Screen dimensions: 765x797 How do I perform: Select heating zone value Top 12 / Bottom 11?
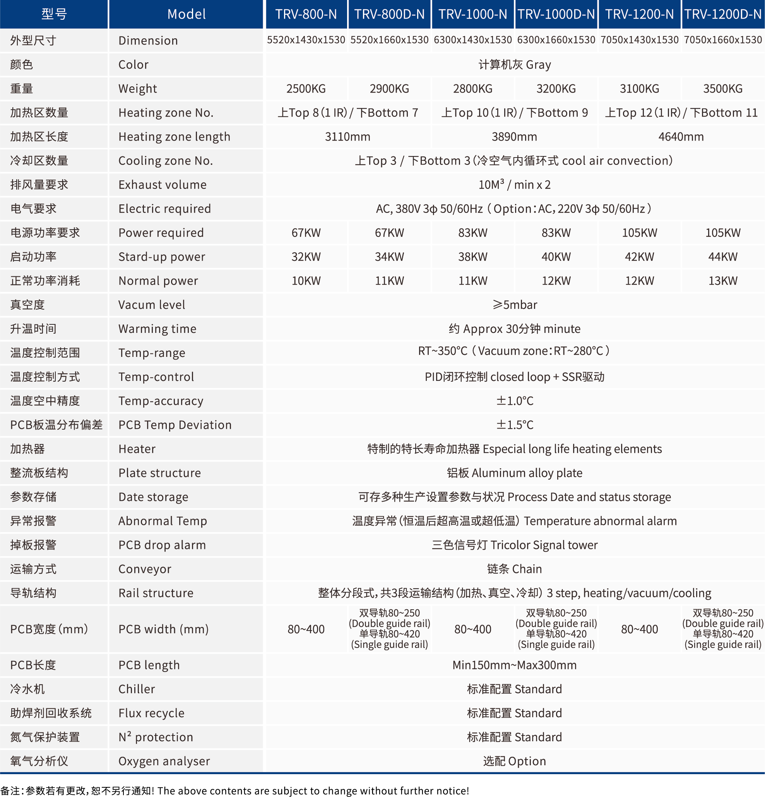tap(681, 113)
